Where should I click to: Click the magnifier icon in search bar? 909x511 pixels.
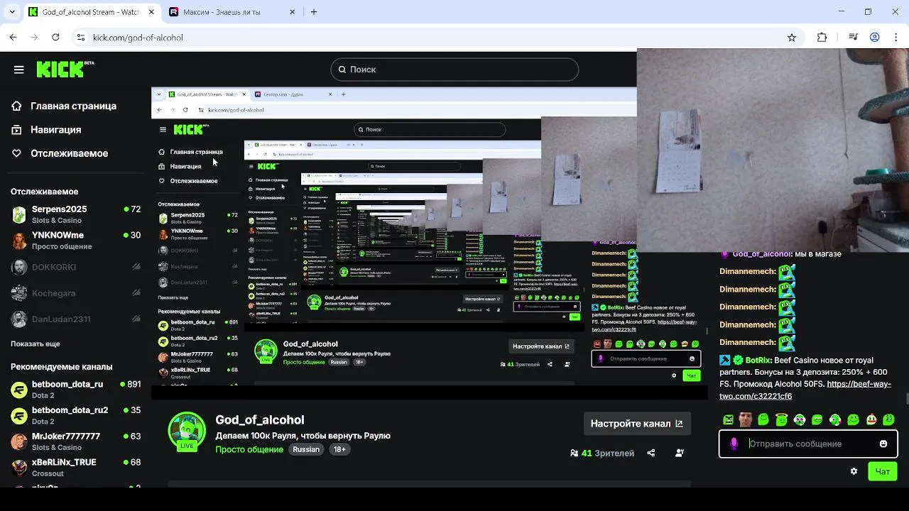pyautogui.click(x=342, y=70)
